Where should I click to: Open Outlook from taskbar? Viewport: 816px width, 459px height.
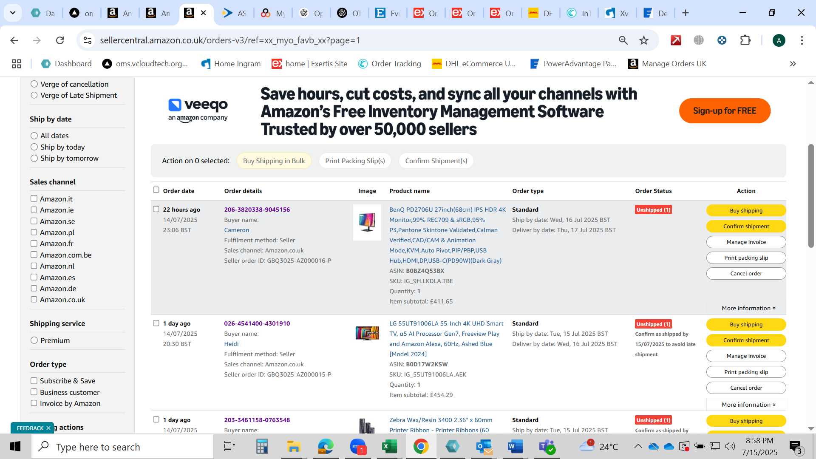click(x=484, y=447)
